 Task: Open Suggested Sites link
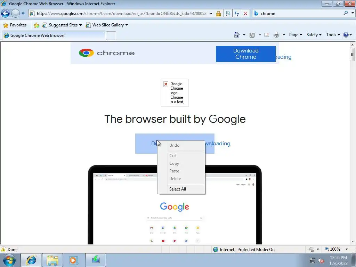[62, 25]
